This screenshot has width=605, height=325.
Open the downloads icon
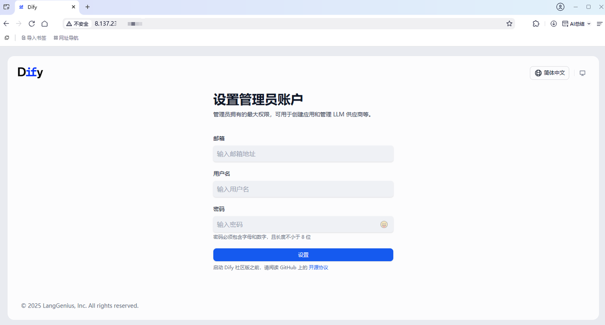[x=553, y=24]
